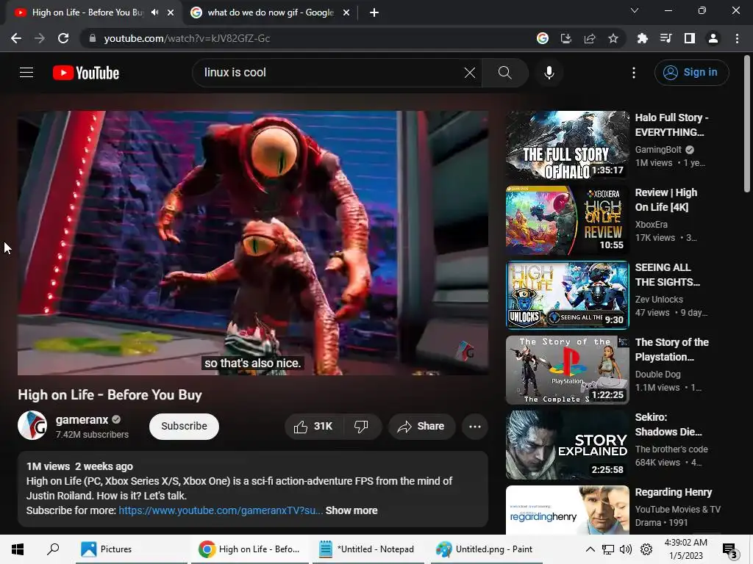Open The Story of the Playstation thumbnail

(x=567, y=370)
